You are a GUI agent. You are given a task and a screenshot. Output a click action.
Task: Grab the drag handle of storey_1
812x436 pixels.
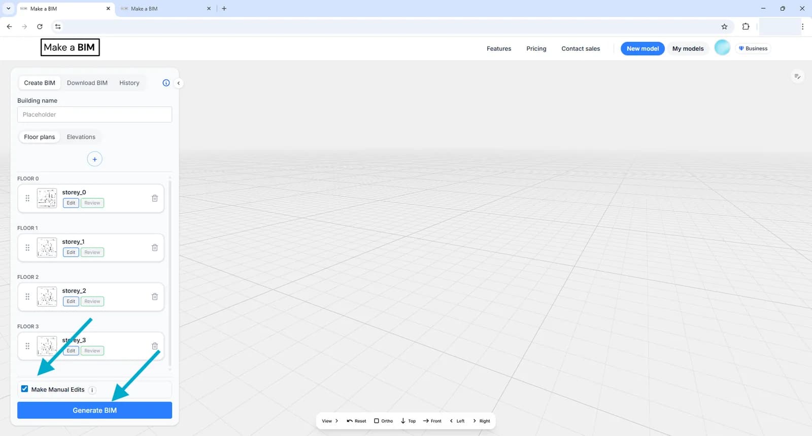click(27, 247)
